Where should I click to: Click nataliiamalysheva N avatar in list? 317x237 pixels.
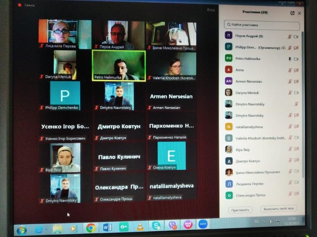tap(229, 127)
